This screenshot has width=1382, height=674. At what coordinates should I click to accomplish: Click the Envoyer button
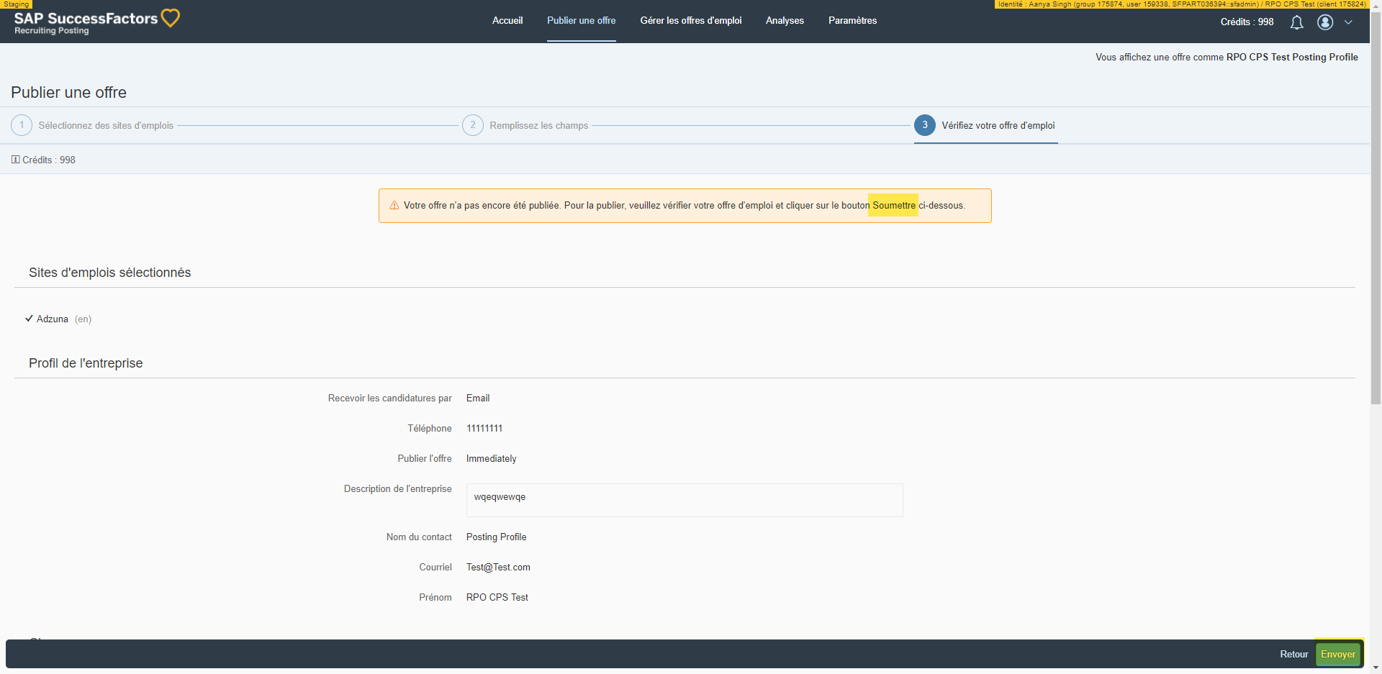1338,655
